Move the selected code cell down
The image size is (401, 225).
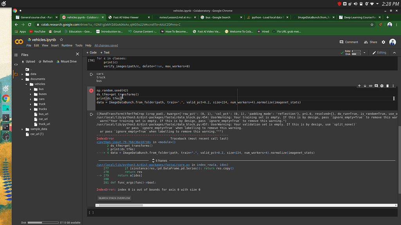point(365,86)
